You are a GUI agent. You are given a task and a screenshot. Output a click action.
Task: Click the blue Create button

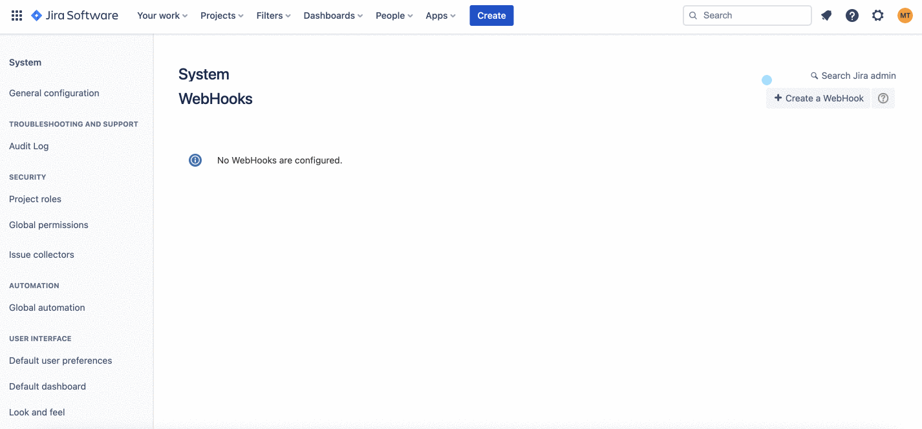click(491, 16)
